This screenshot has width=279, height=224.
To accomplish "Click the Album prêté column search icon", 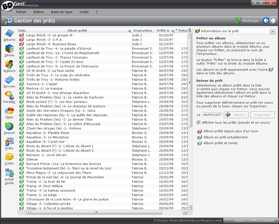I will [x=130, y=31].
